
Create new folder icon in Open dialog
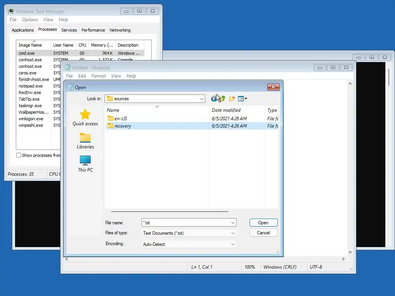tap(232, 99)
